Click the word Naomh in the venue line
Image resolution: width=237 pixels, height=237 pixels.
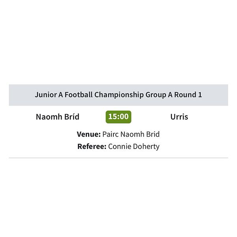pos(132,134)
